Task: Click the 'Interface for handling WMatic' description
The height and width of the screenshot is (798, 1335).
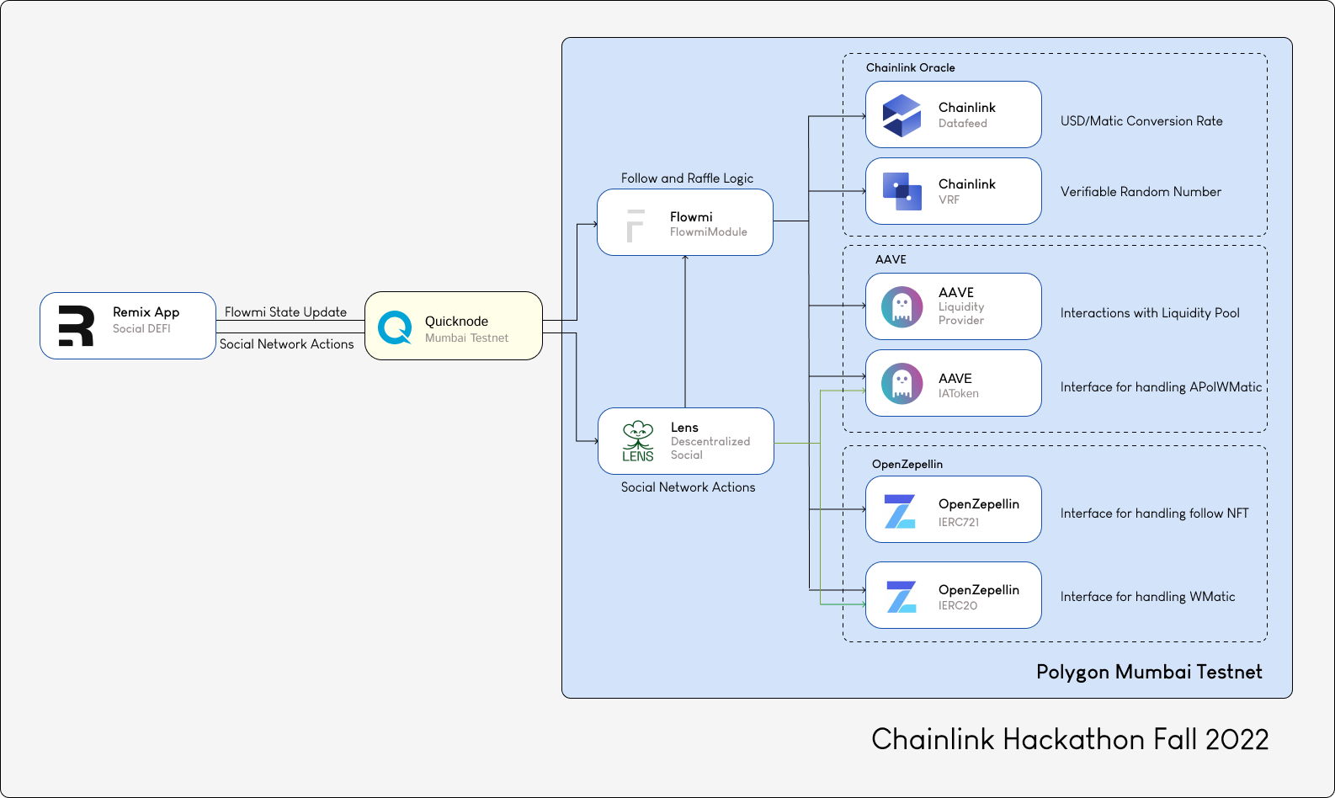Action: pyautogui.click(x=1147, y=597)
